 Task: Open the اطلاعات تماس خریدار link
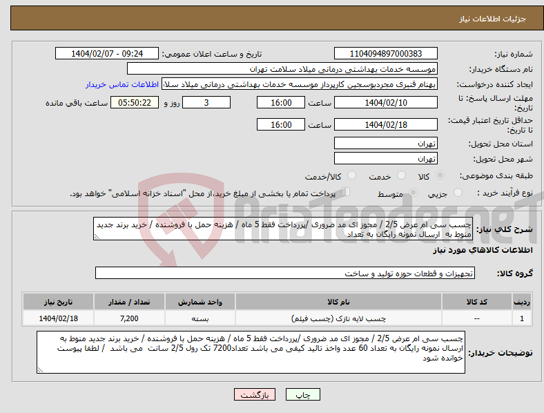click(122, 84)
